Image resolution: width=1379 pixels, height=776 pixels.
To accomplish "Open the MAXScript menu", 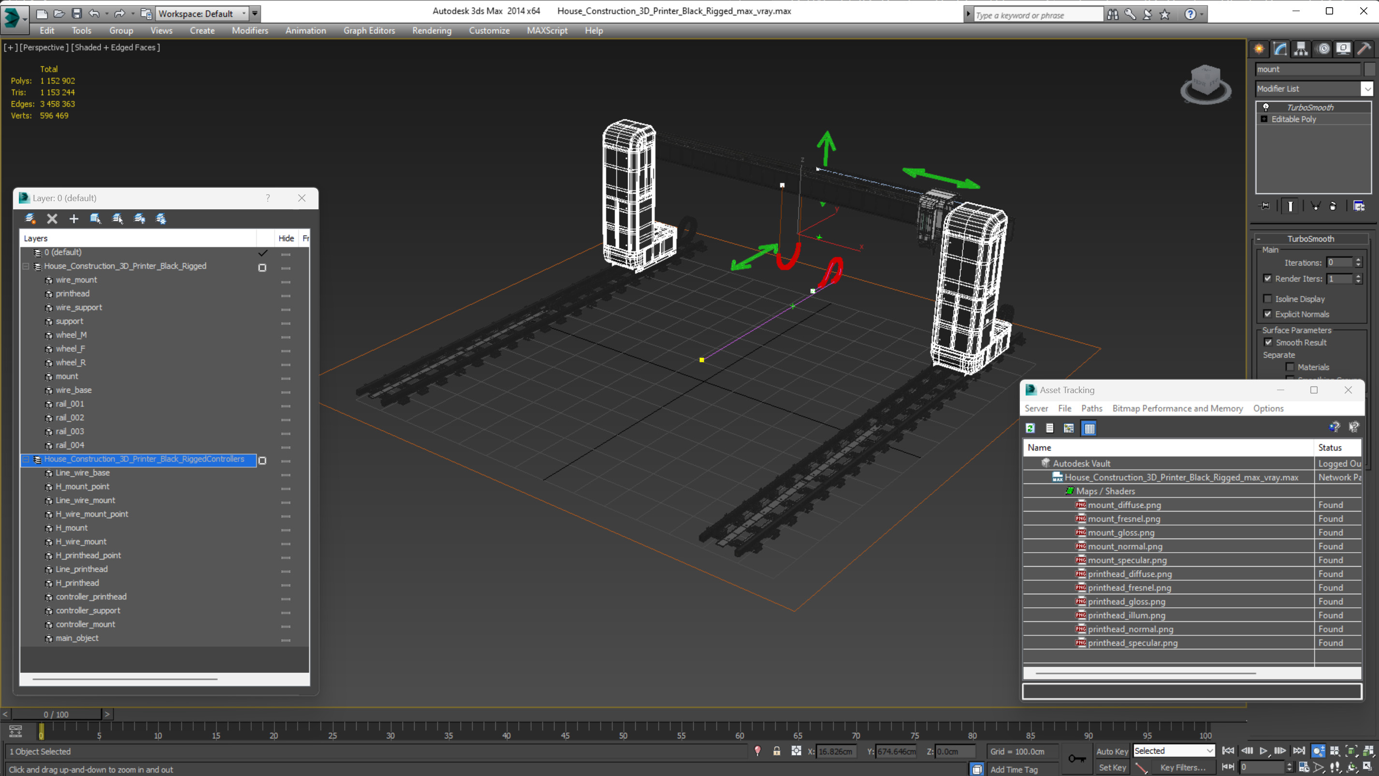I will (x=547, y=30).
